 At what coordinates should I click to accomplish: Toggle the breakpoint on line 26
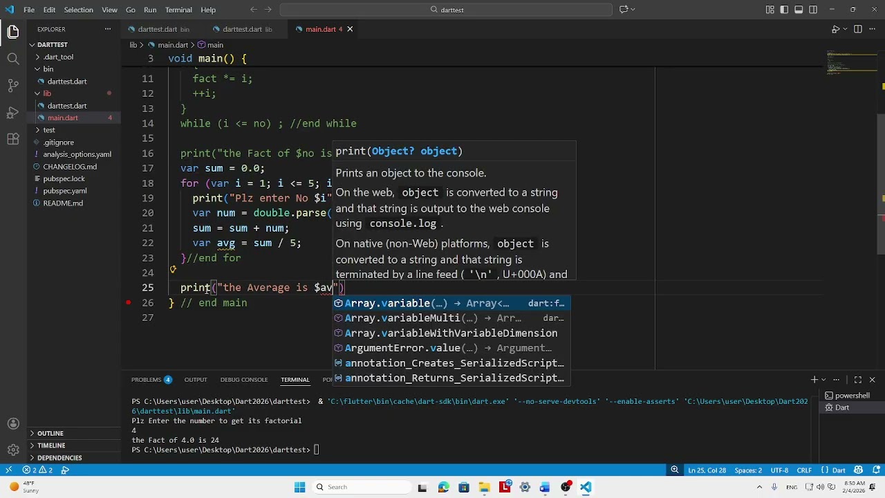128,302
